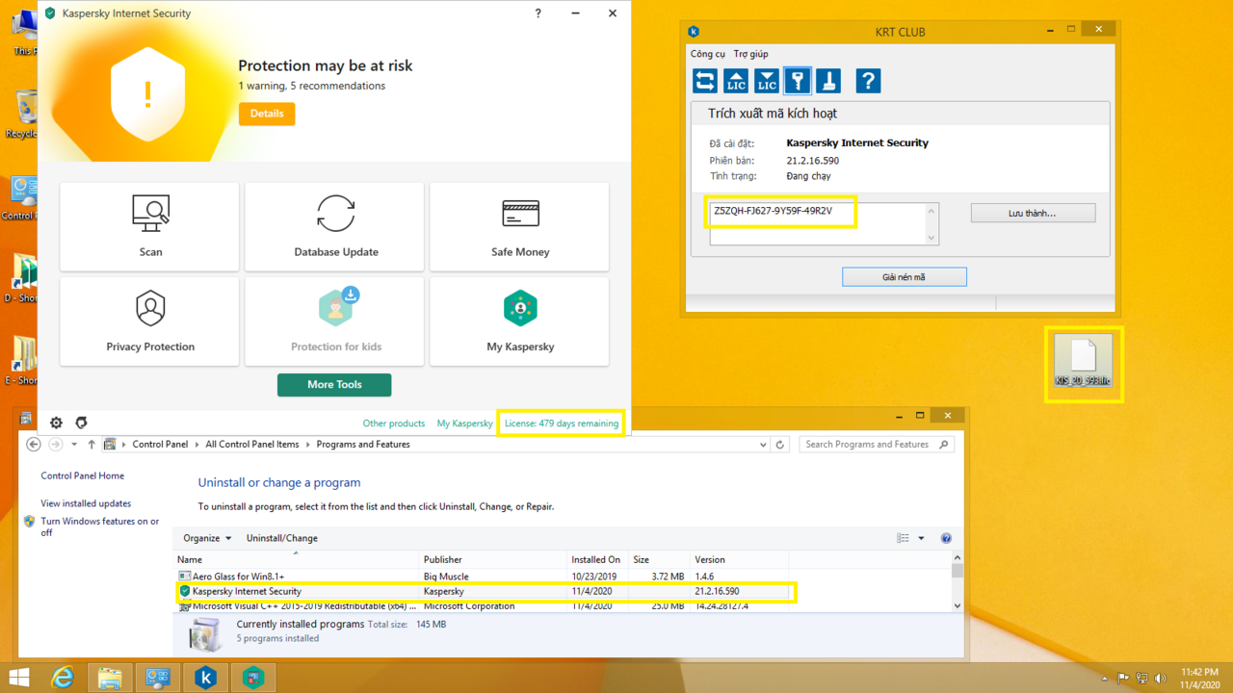Open the Trợ giúp menu in KRT CLUB
Viewport: 1233px width, 693px height.
point(750,54)
